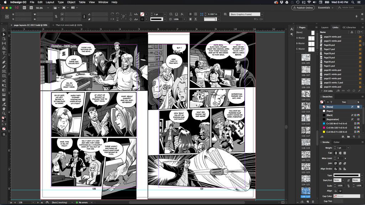Screen dimensions: 365x205
Task: Select the 104-105 spread thumbnail
Action: tap(305, 57)
